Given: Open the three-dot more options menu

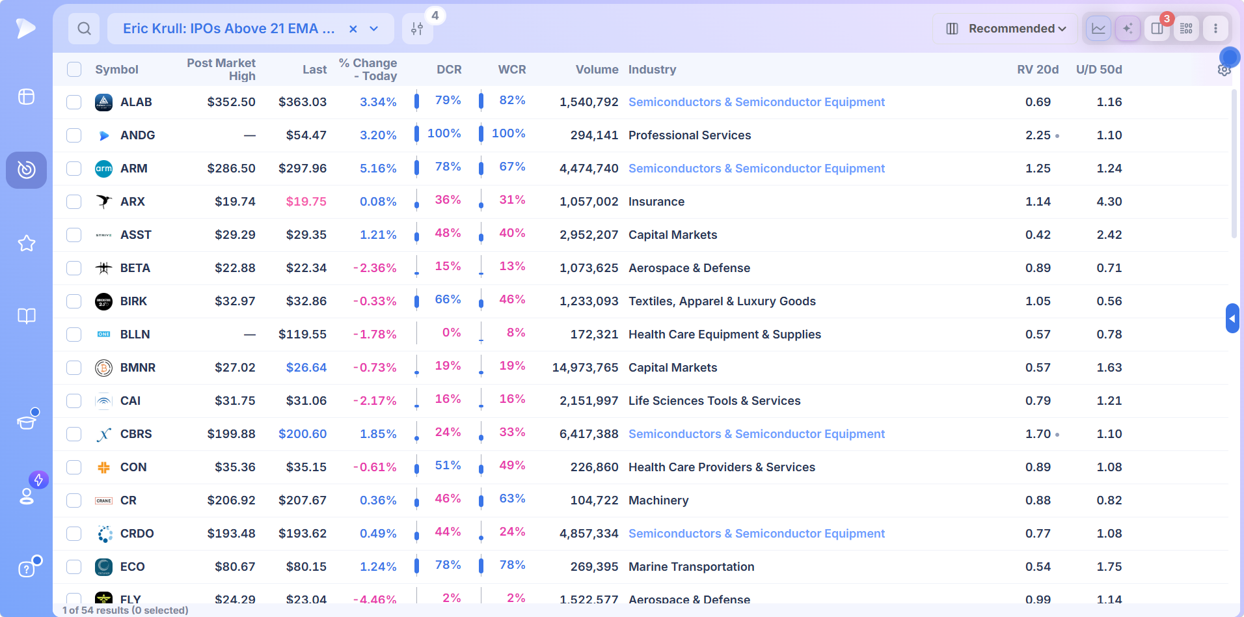Looking at the screenshot, I should coord(1215,29).
